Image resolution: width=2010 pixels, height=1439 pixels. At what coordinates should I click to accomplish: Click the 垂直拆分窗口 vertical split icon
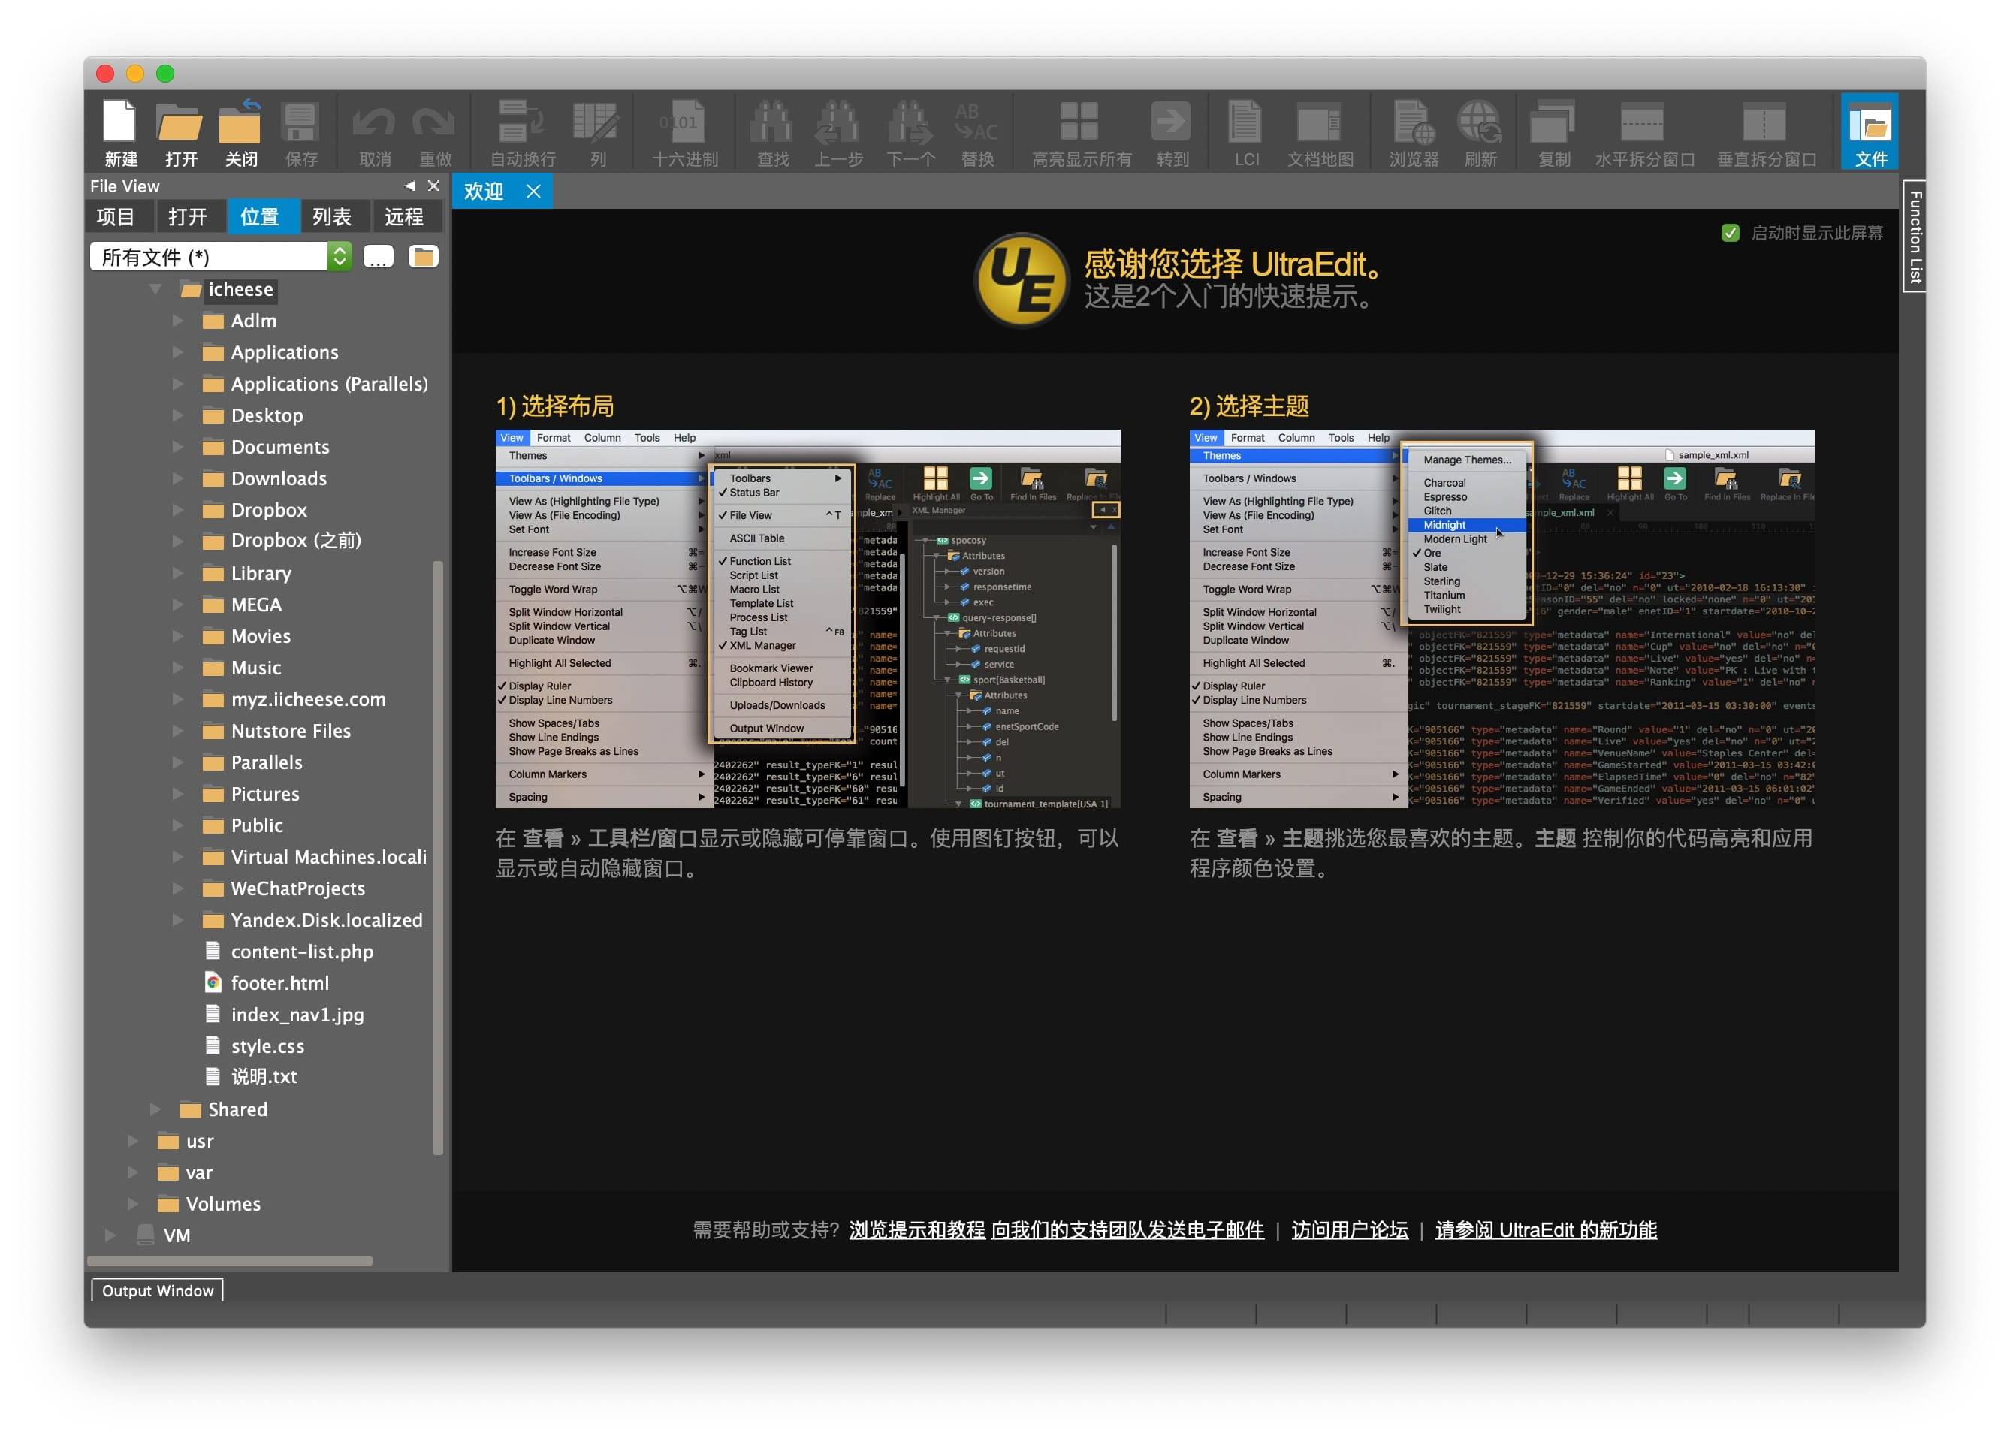click(x=1764, y=123)
